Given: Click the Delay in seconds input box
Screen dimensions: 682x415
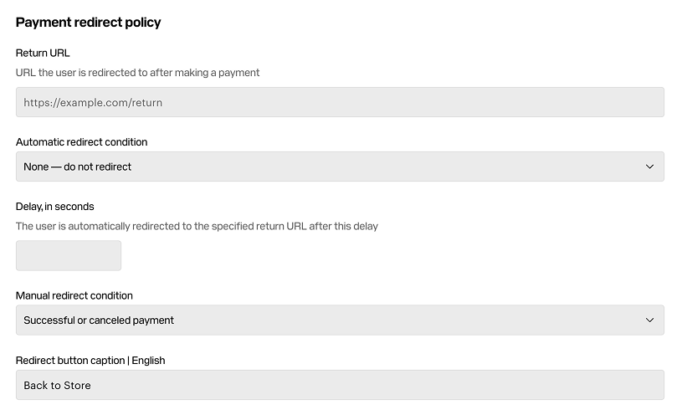Looking at the screenshot, I should (69, 256).
